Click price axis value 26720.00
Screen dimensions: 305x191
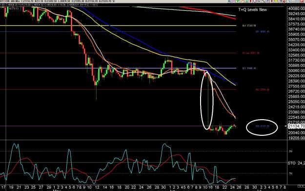click(296, 91)
